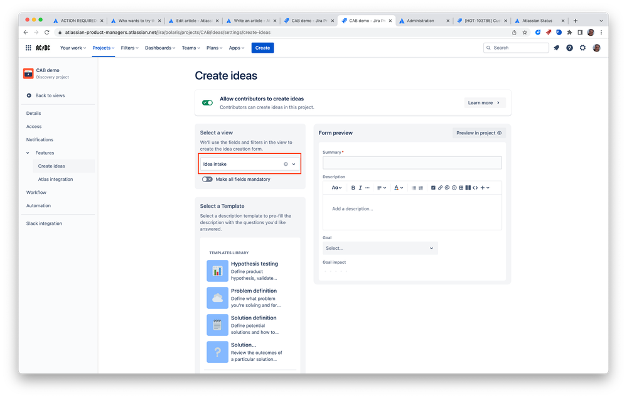Open Jira settings gear
Screen dimensions: 627x398
[582, 48]
